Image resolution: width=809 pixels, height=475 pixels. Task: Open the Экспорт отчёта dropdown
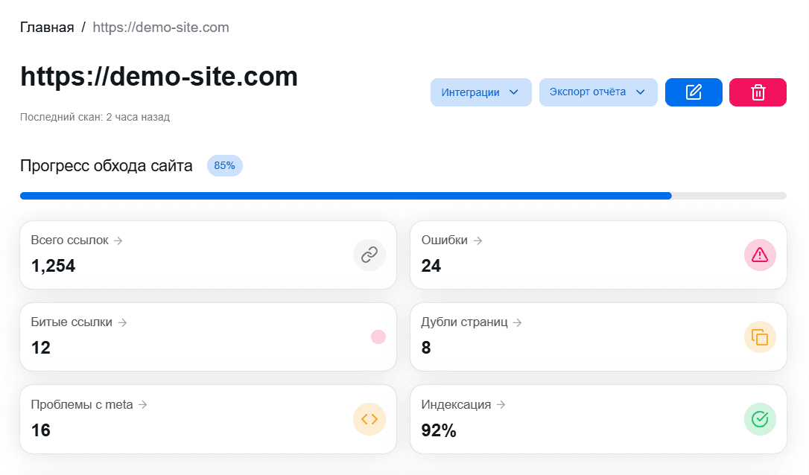(597, 92)
